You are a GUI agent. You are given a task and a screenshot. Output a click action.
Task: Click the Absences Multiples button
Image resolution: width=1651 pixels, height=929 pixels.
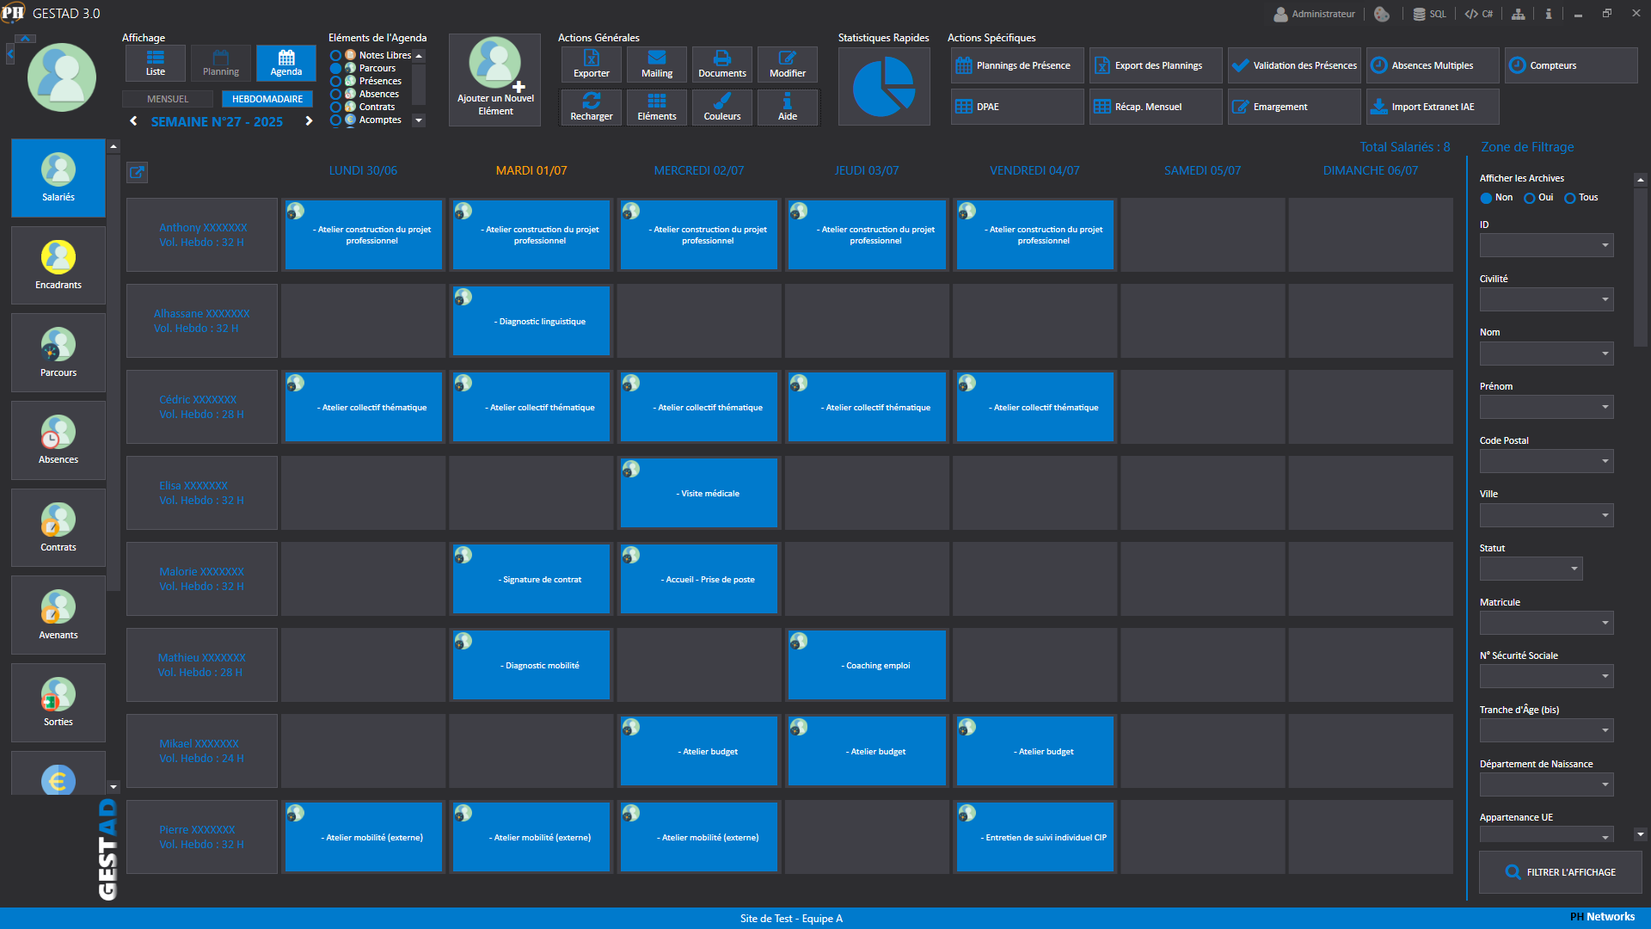[1433, 65]
